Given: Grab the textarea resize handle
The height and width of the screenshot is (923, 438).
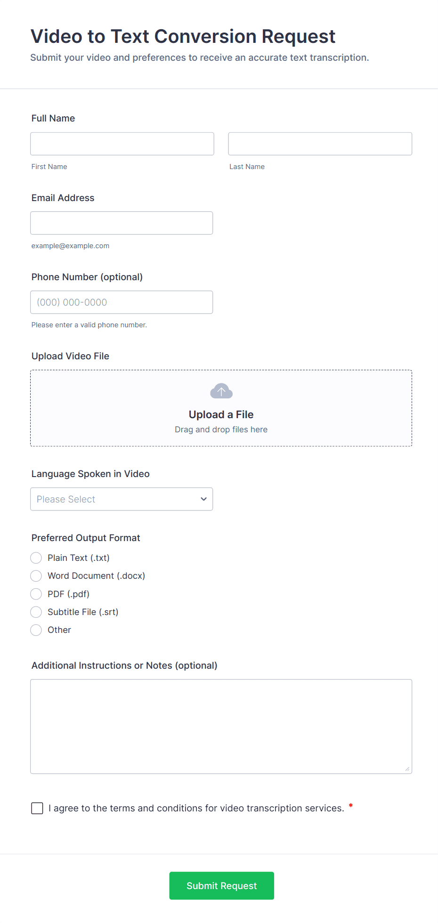Looking at the screenshot, I should click(x=407, y=769).
